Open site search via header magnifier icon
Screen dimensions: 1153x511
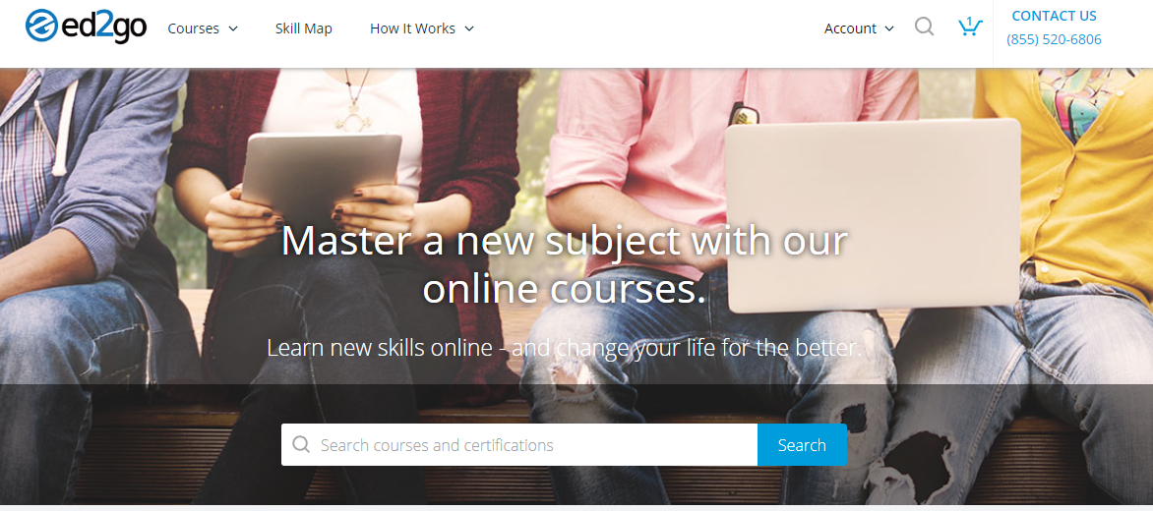pyautogui.click(x=925, y=28)
